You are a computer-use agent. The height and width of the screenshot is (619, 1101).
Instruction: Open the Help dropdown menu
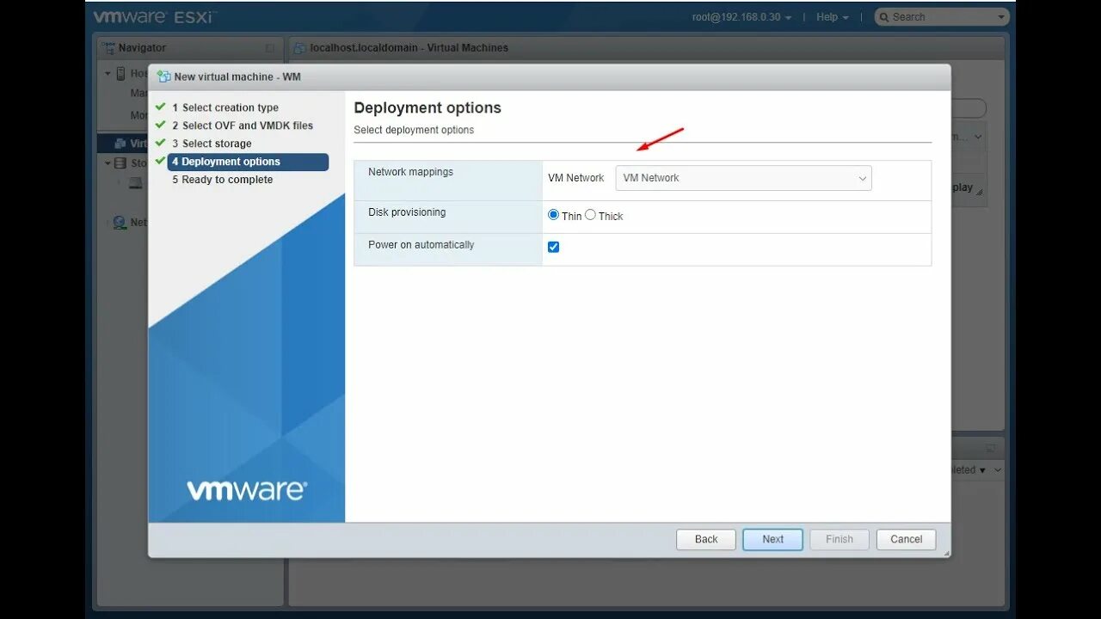pyautogui.click(x=832, y=17)
